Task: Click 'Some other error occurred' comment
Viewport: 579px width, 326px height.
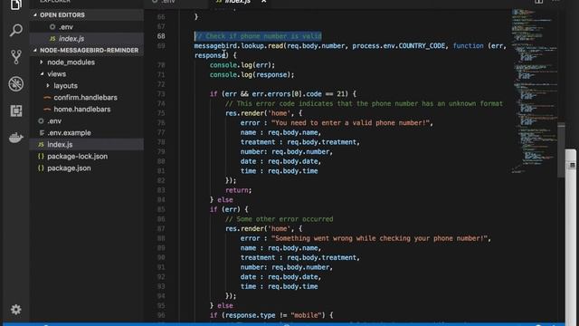Action: 280,219
